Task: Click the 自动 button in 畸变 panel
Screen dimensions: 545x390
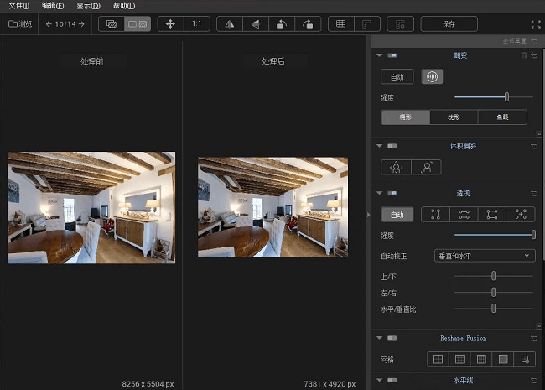Action: [397, 77]
